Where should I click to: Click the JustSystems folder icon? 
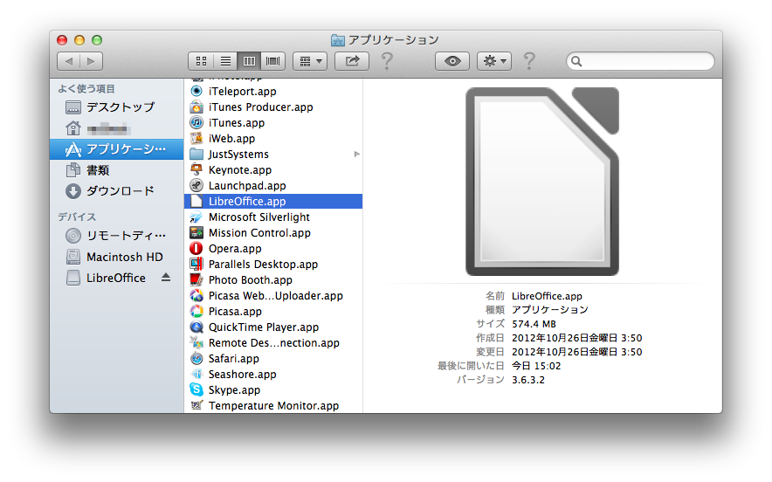click(x=196, y=154)
